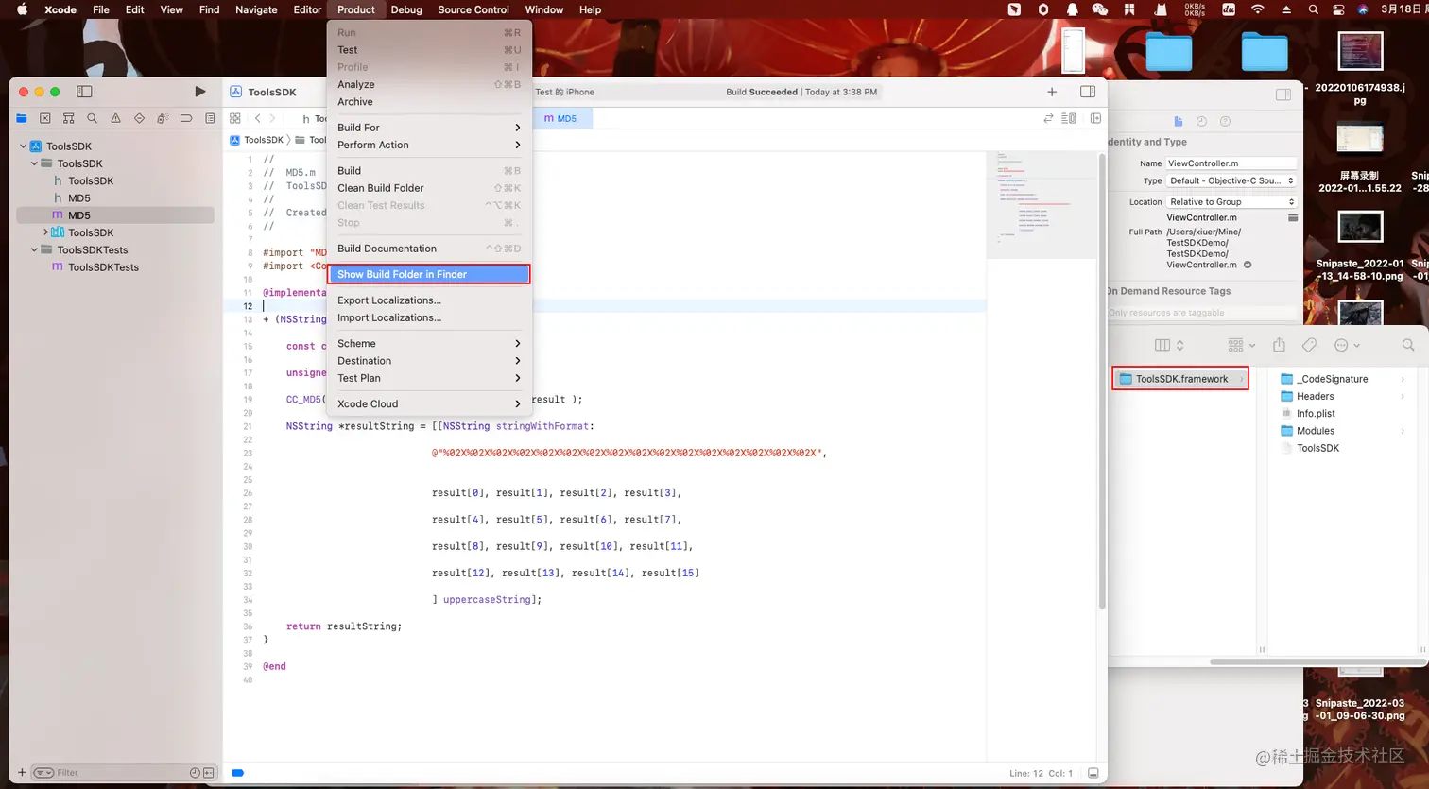Choose Archive from Product menu
The height and width of the screenshot is (789, 1429).
tap(429, 102)
